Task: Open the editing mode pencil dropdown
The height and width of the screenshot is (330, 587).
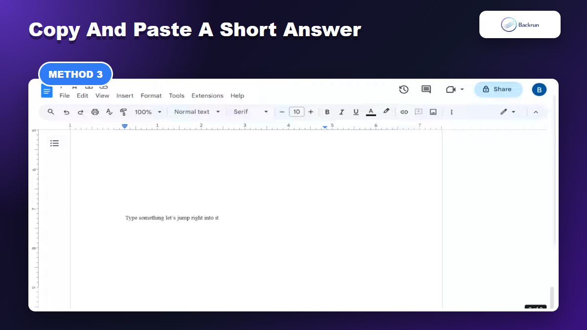Action: coord(508,112)
